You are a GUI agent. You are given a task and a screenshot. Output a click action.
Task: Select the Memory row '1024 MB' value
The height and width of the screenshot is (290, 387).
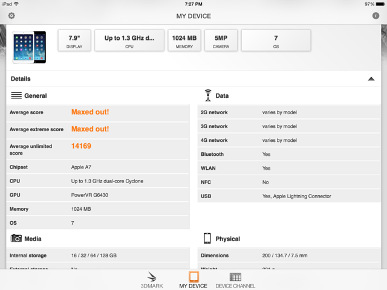pos(81,209)
